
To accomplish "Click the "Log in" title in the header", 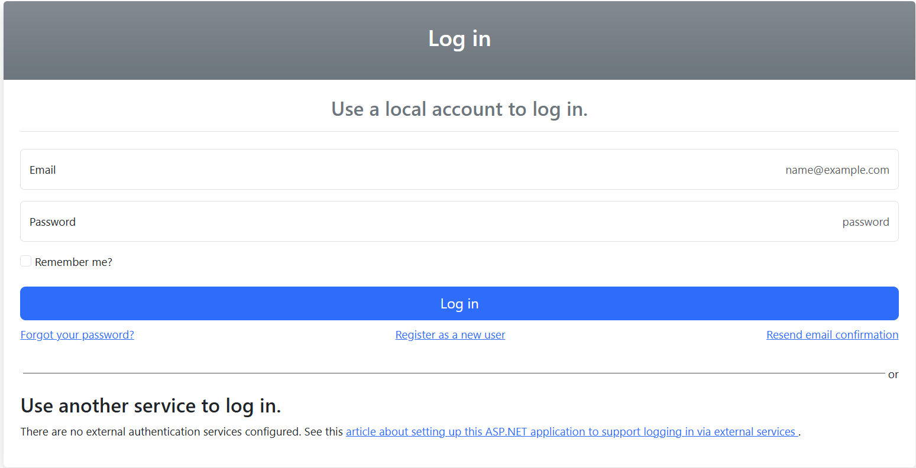I will pyautogui.click(x=459, y=39).
